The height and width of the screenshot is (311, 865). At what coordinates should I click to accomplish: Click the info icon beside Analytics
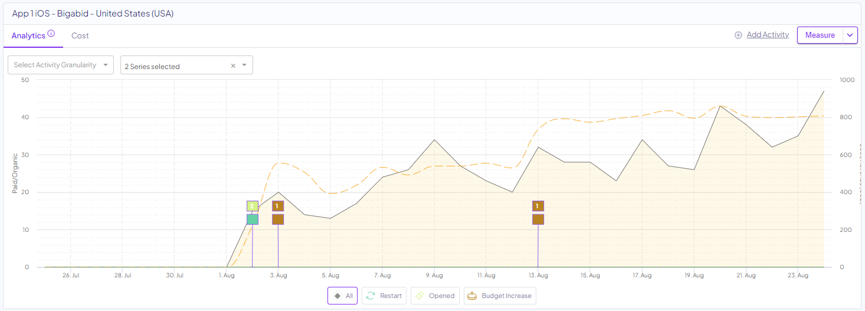(51, 34)
